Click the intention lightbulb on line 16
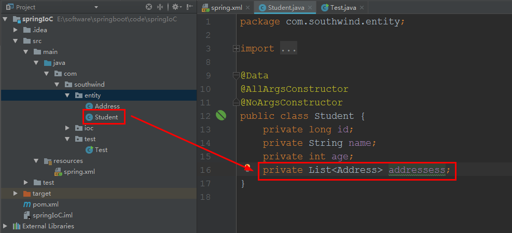The width and height of the screenshot is (512, 233). [x=247, y=168]
